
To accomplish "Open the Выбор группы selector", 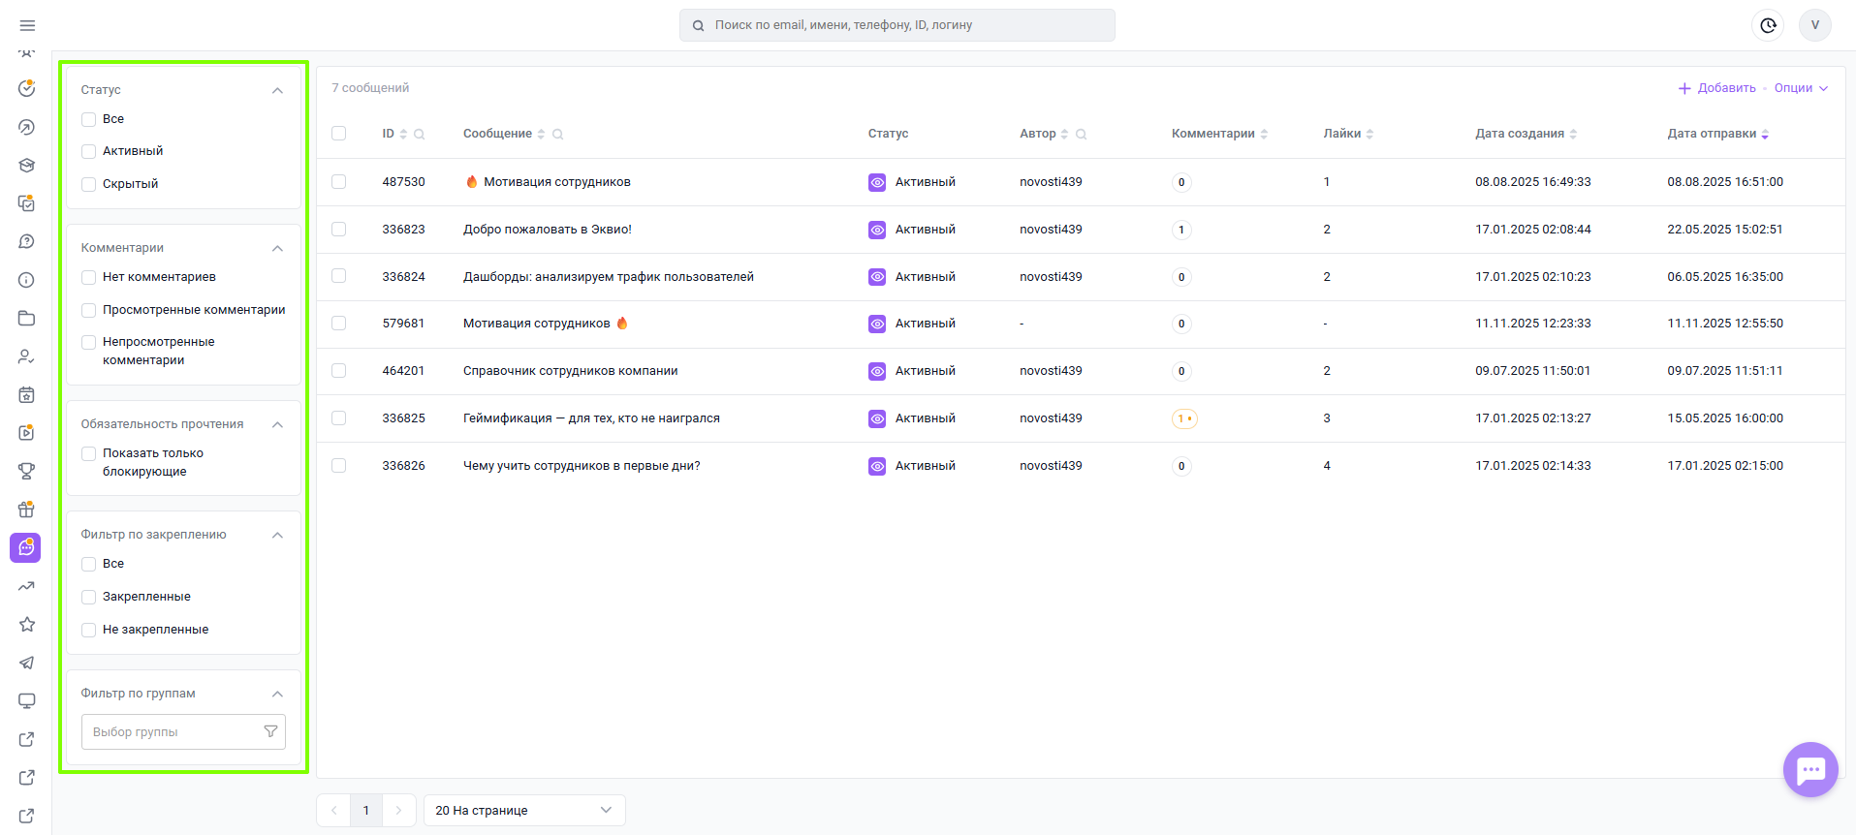I will click(183, 732).
